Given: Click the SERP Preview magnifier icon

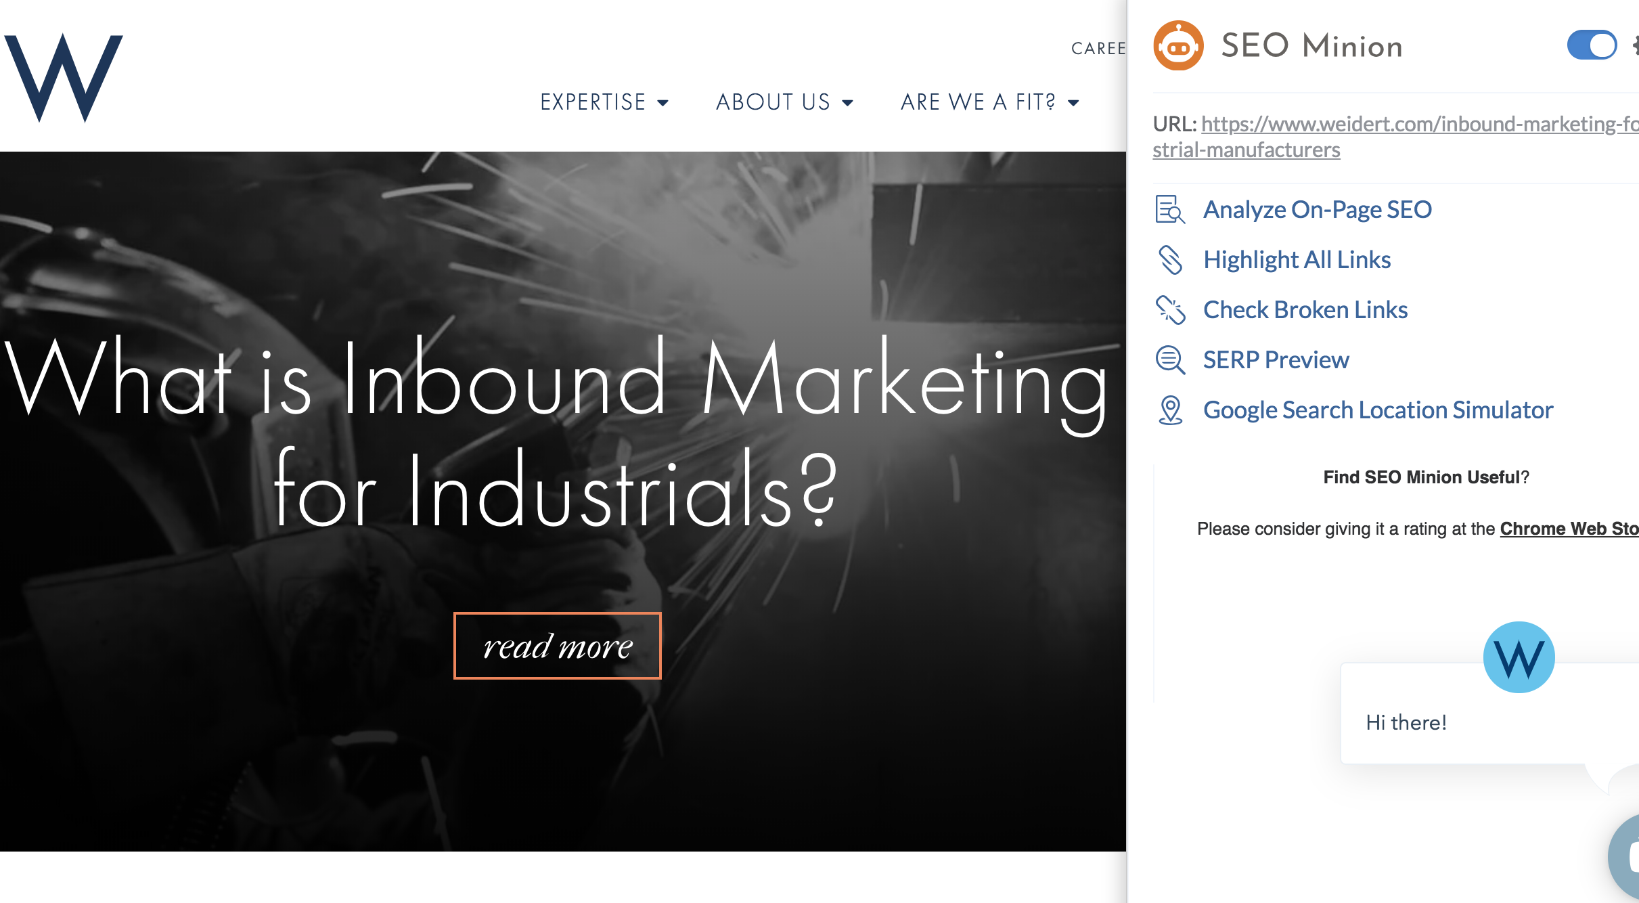Looking at the screenshot, I should click(x=1170, y=360).
